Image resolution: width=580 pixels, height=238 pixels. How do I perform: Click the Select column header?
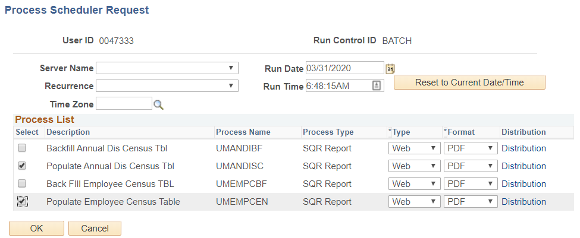click(x=27, y=132)
